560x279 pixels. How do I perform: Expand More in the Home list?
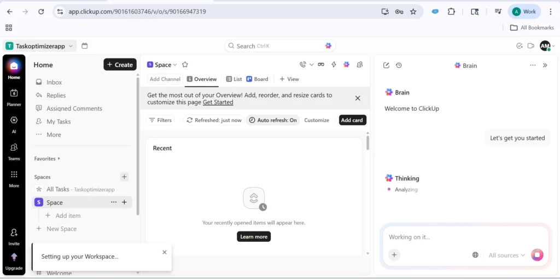coord(54,135)
